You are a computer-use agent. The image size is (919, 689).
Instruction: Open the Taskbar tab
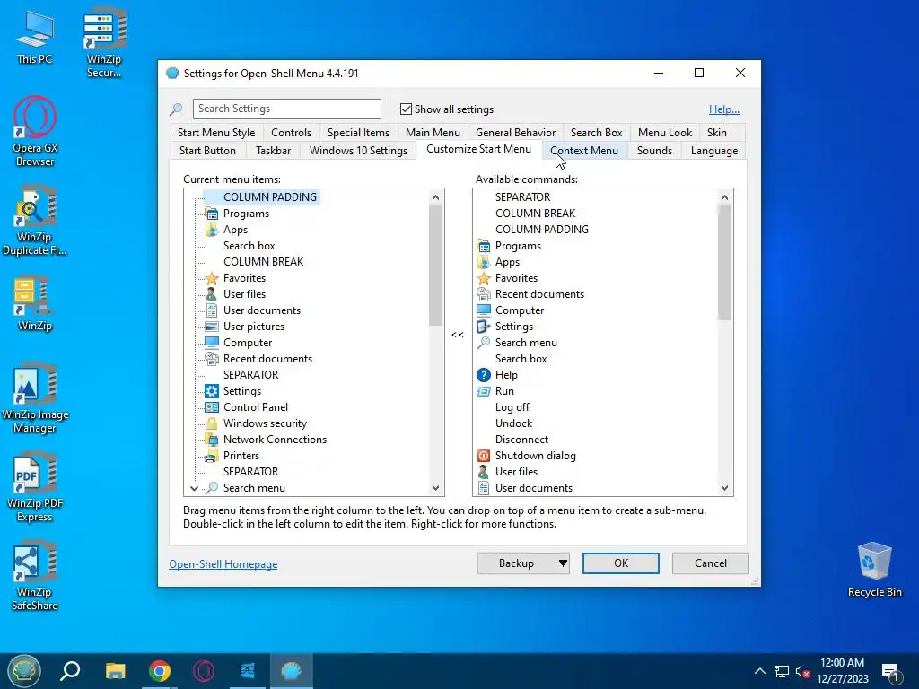pyautogui.click(x=273, y=151)
